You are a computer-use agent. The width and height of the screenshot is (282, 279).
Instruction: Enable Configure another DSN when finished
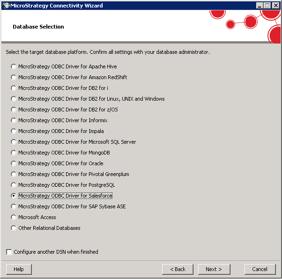pyautogui.click(x=9, y=252)
